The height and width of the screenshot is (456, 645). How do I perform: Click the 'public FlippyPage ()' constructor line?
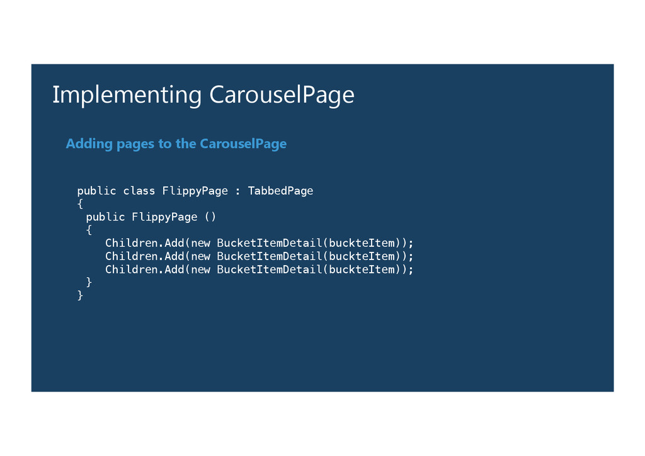151,217
